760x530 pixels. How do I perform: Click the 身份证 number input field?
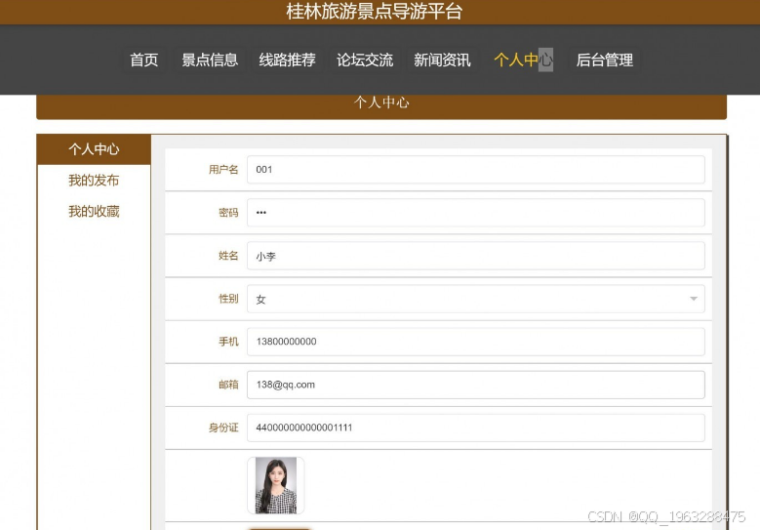(x=475, y=428)
